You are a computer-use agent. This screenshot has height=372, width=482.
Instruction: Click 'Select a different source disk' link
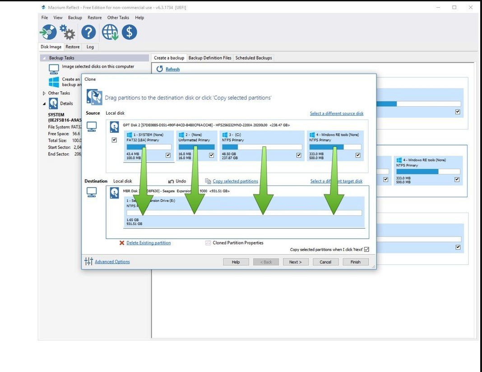click(337, 113)
